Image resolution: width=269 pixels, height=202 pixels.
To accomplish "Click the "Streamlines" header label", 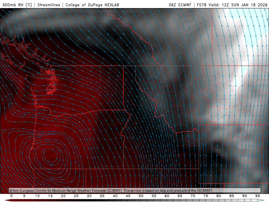I will point(49,5).
